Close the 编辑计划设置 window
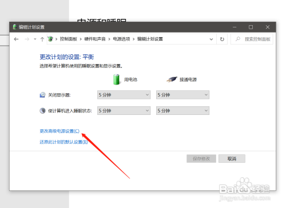 click(268, 27)
